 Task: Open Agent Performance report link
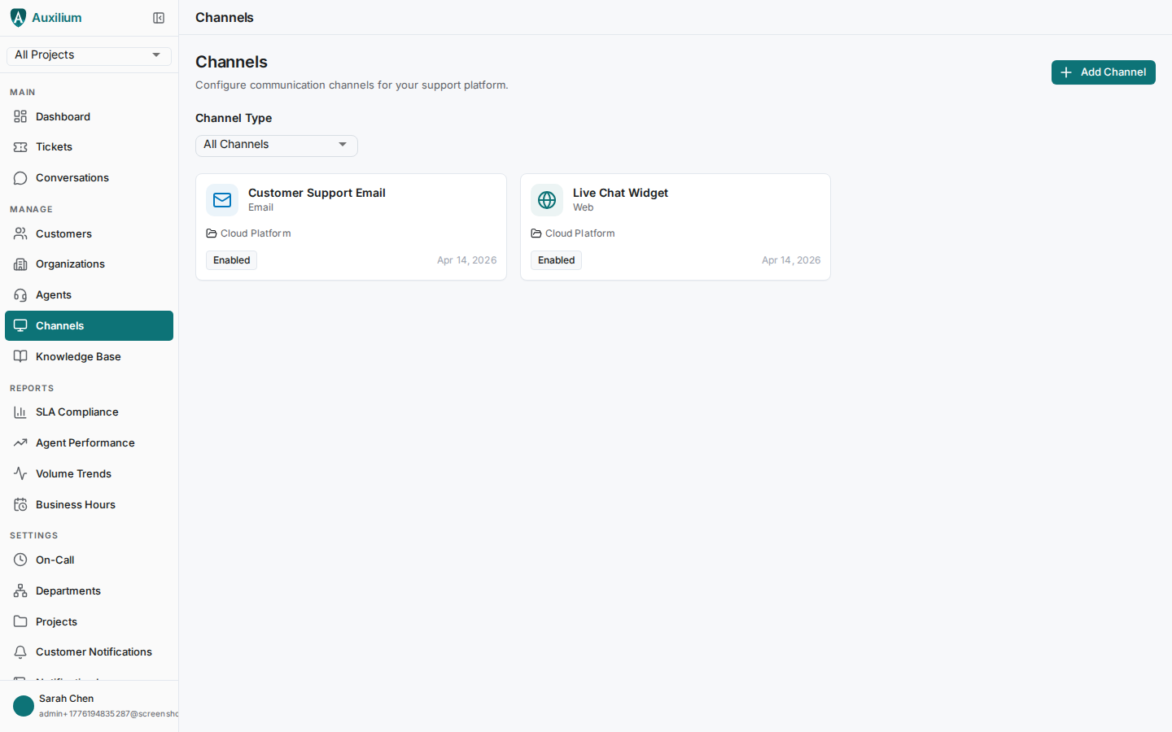[x=85, y=442]
